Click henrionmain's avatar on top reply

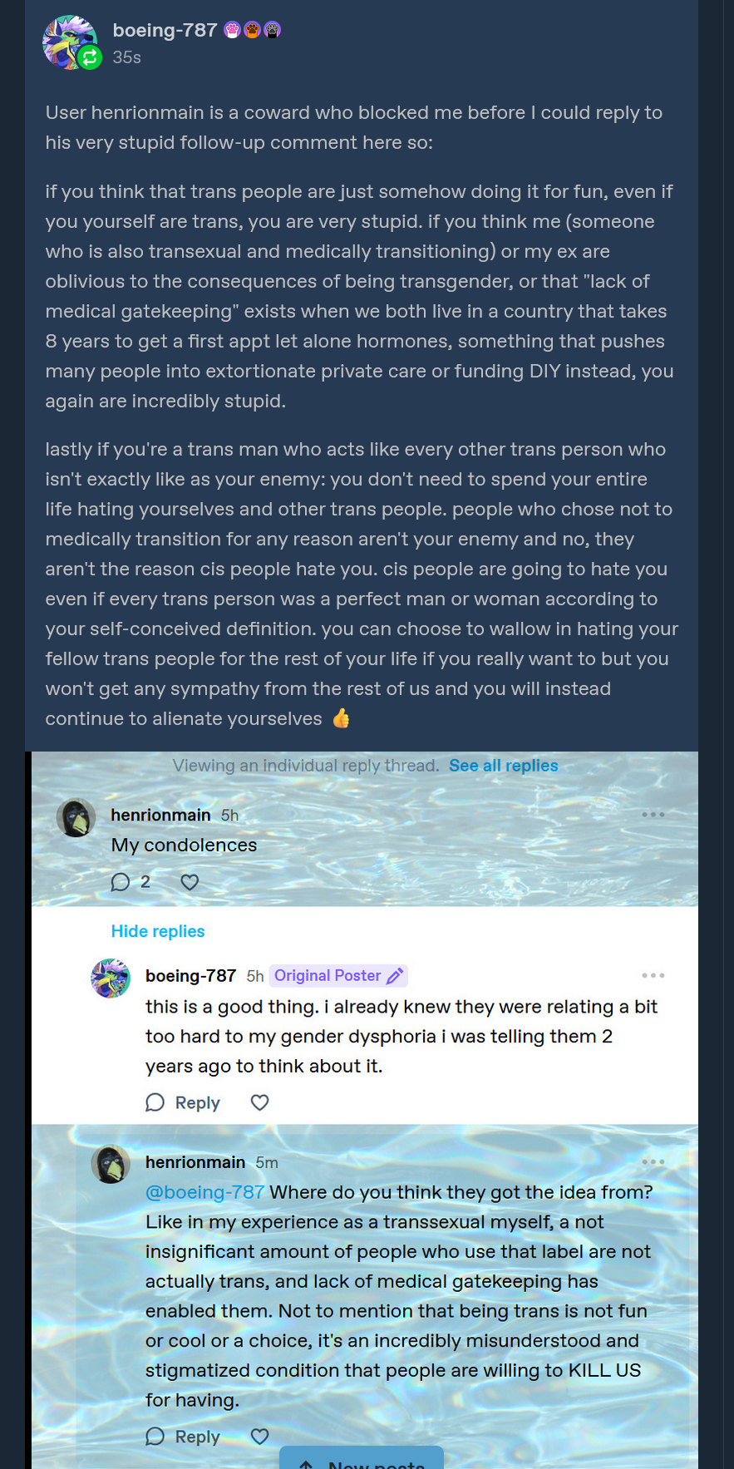[x=76, y=818]
